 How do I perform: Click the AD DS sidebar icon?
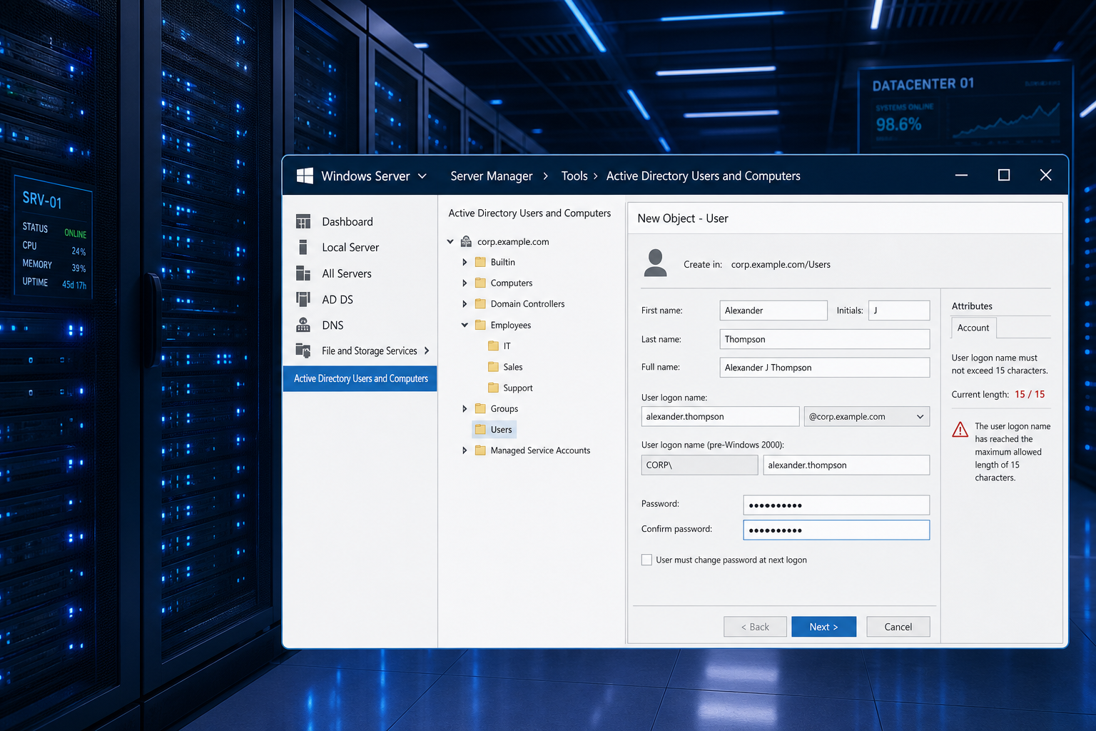[303, 299]
